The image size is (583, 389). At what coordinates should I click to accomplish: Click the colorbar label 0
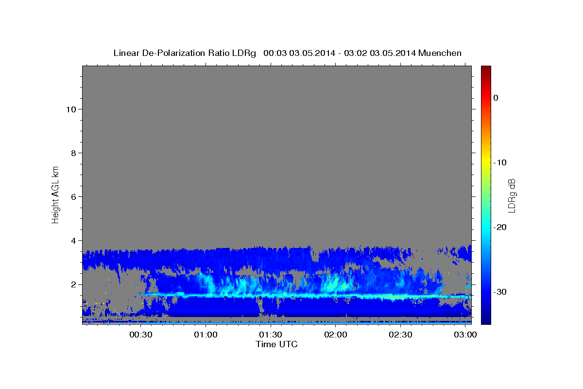pos(496,98)
